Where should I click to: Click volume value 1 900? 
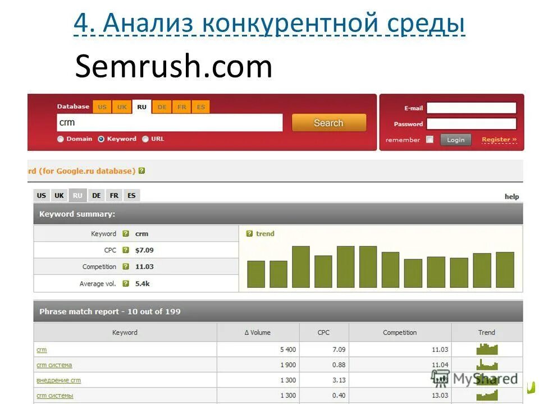point(287,365)
